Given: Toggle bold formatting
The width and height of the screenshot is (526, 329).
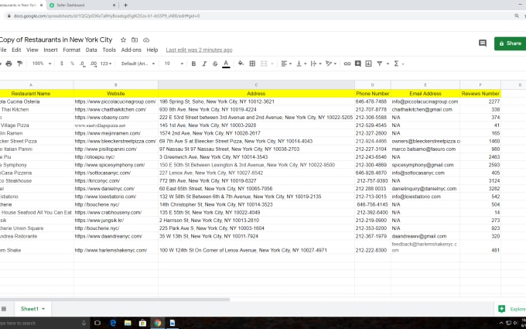Looking at the screenshot, I should 193,63.
